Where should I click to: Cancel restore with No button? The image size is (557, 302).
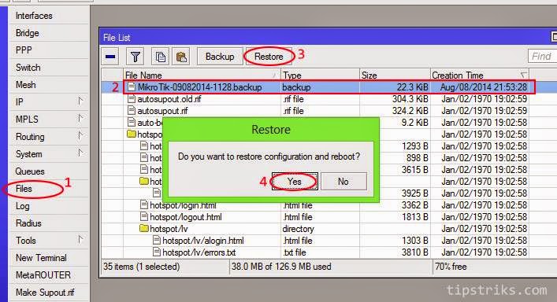pos(343,182)
